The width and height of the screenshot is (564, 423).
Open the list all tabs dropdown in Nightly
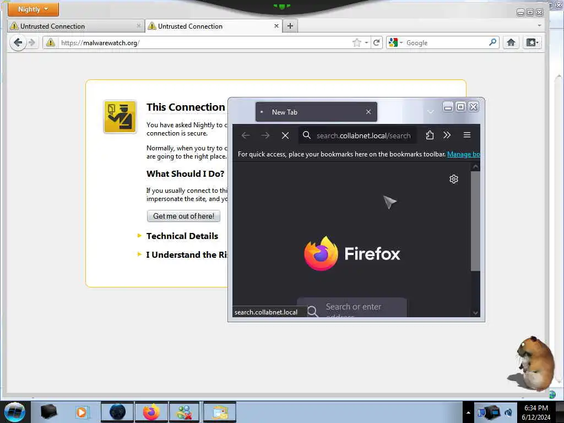tap(539, 25)
